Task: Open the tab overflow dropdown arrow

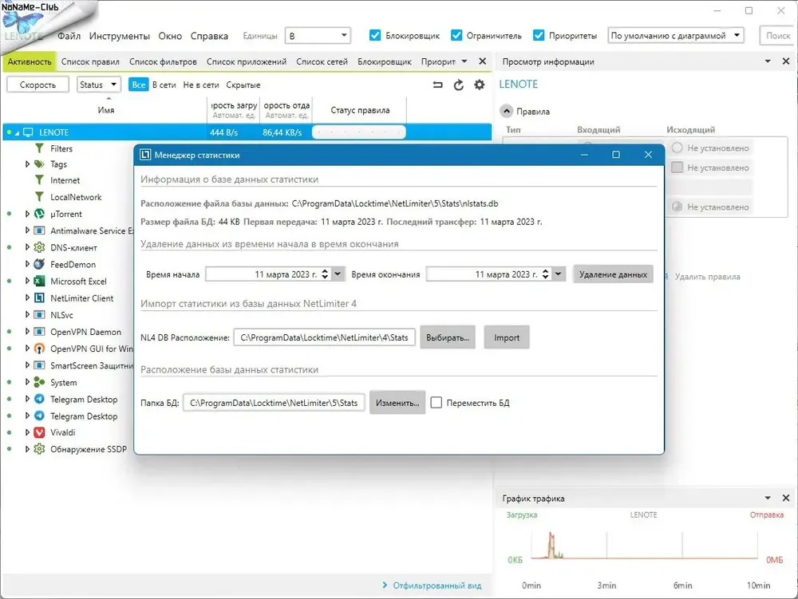Action: coord(464,61)
